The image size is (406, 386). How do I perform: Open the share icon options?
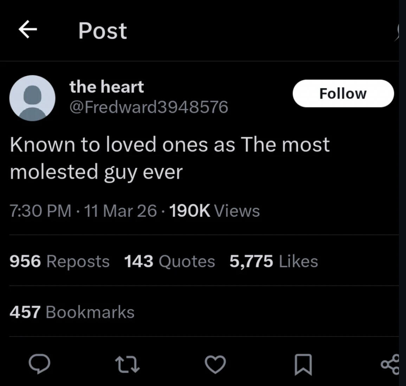(390, 364)
